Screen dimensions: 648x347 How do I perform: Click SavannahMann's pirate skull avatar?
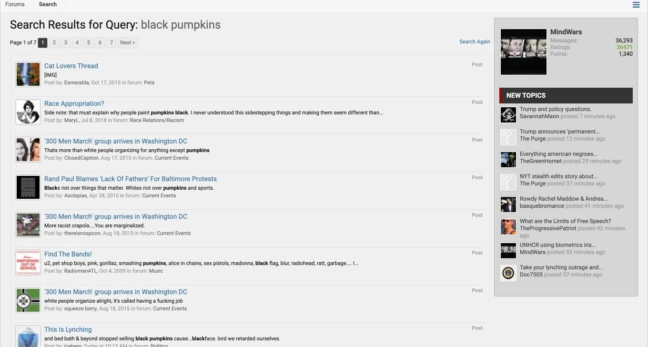[x=508, y=115]
